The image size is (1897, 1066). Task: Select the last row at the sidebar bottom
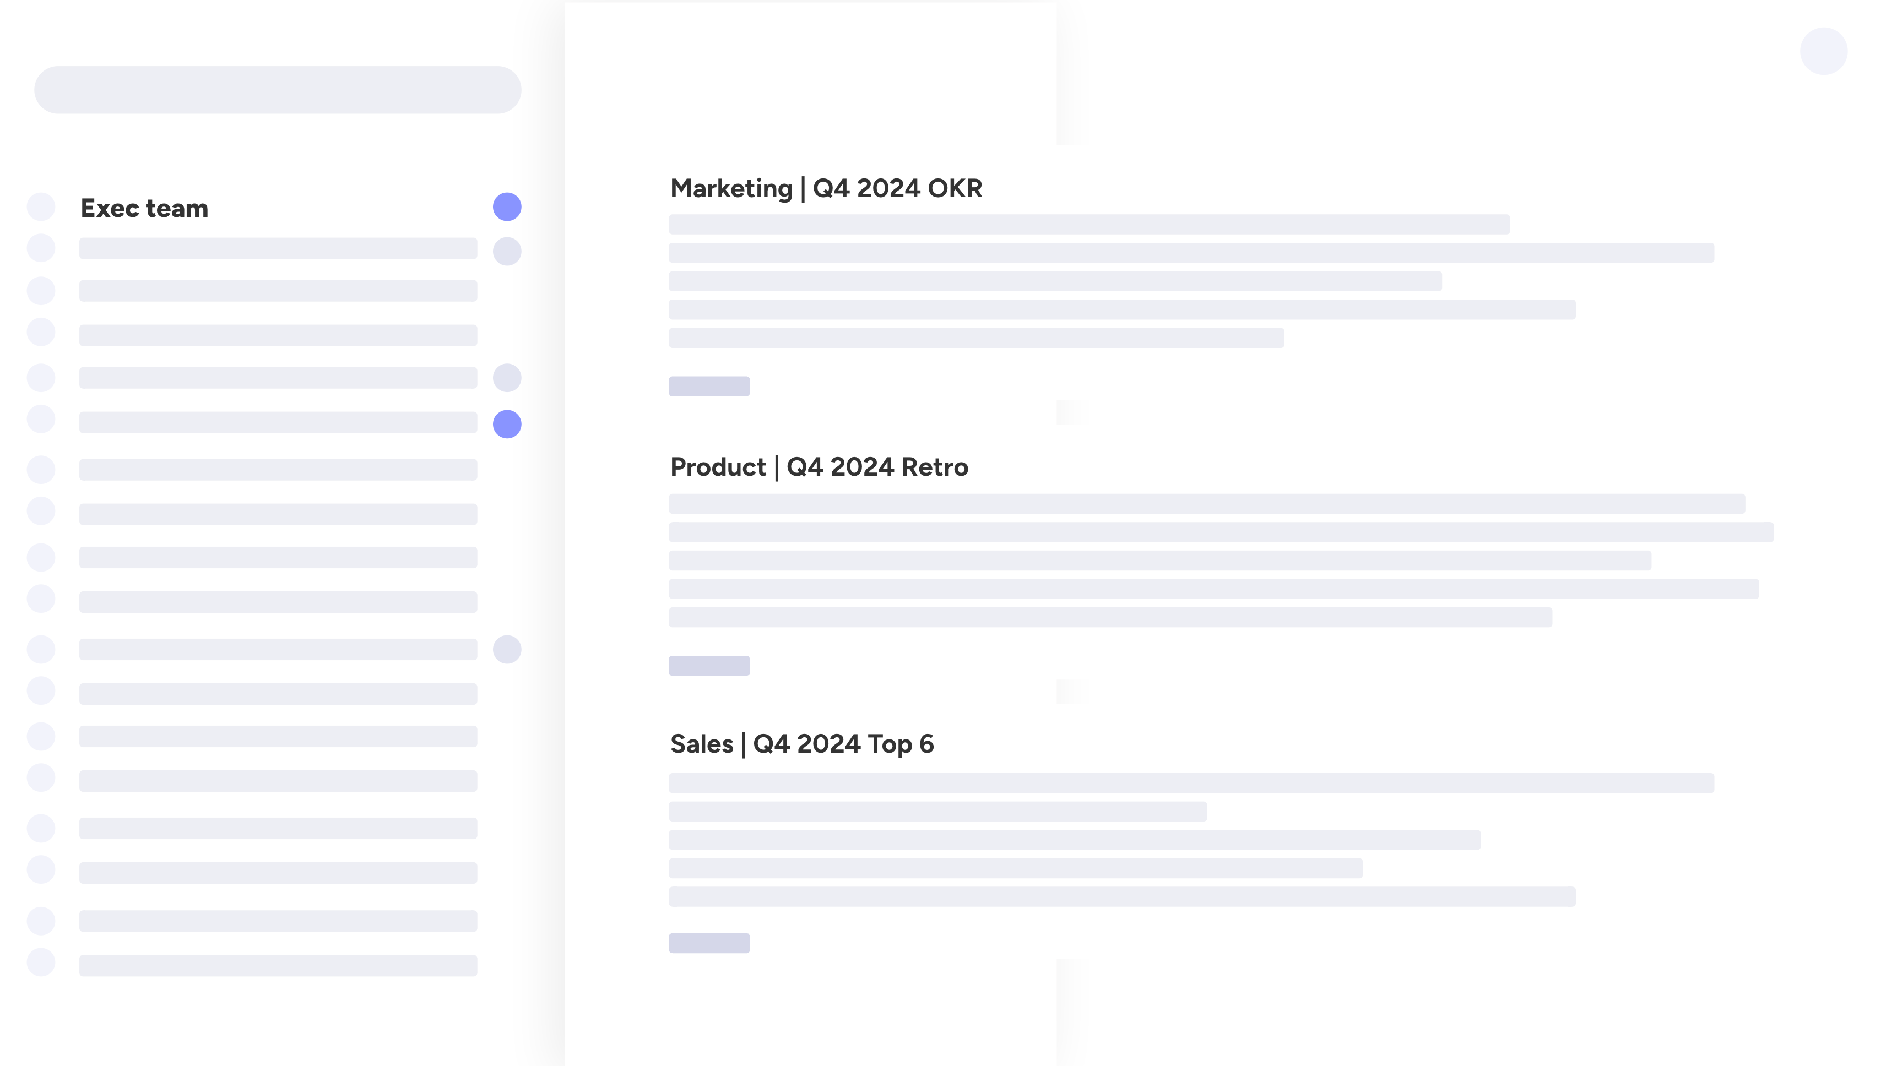278,965
